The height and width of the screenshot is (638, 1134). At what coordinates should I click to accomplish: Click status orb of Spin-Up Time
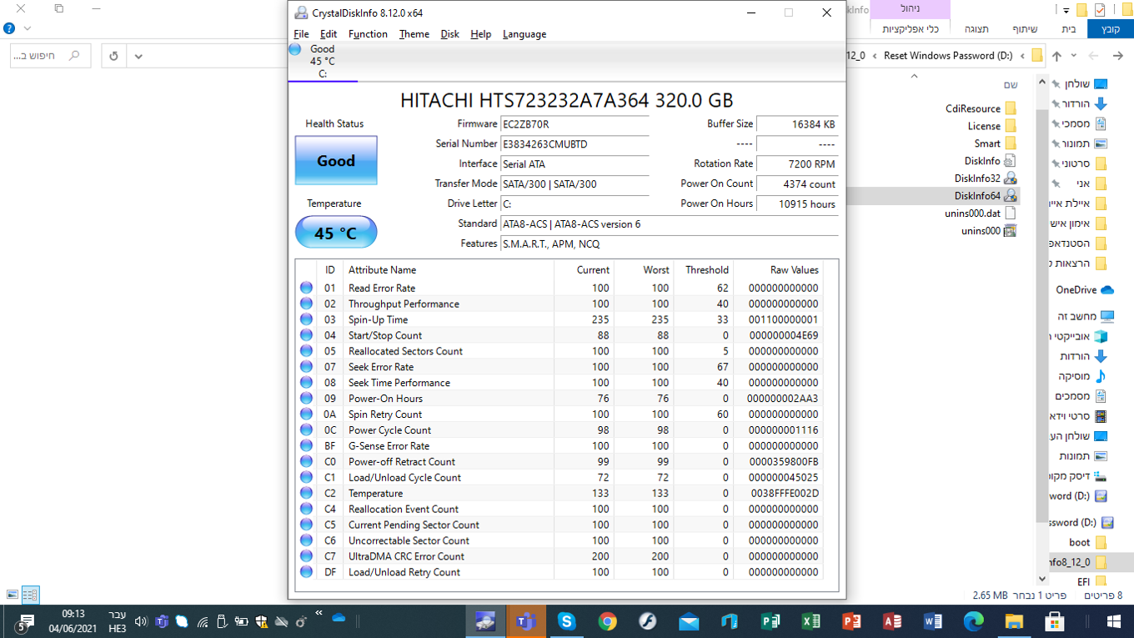tap(306, 319)
